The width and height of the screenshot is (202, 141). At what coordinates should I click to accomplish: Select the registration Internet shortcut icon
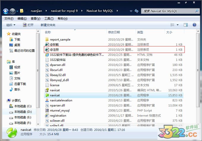point(47,116)
